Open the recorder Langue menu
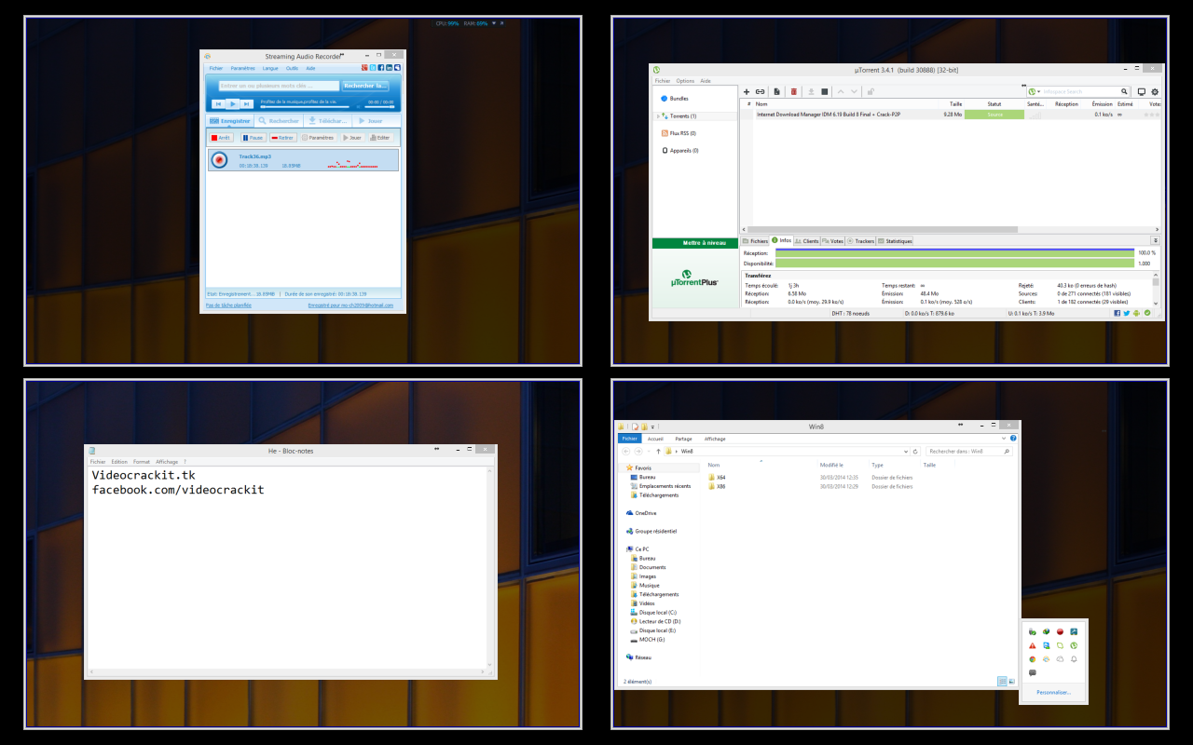The image size is (1193, 745). coord(270,68)
